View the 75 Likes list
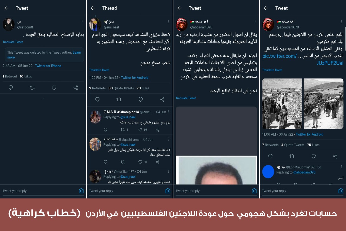Viewport: 346px width, 231px height. tap(313, 145)
